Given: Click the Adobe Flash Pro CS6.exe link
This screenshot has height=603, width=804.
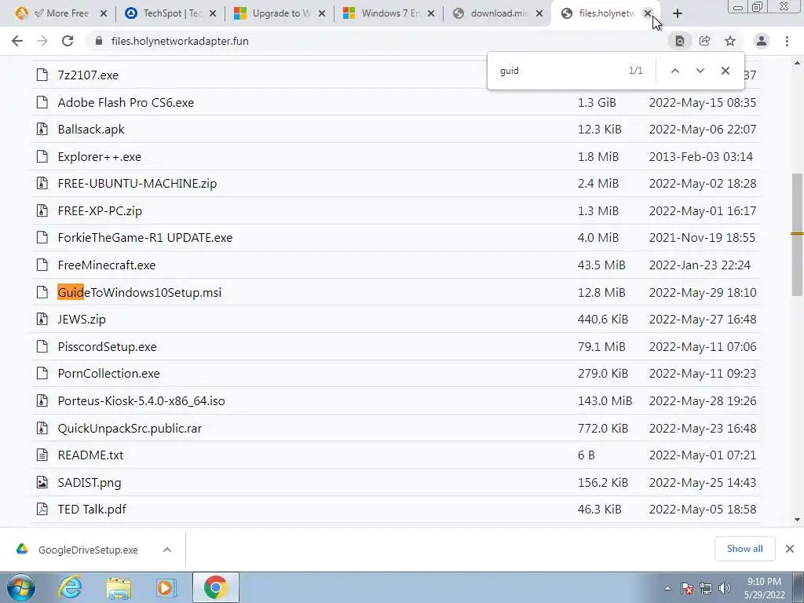Looking at the screenshot, I should pyautogui.click(x=126, y=103).
